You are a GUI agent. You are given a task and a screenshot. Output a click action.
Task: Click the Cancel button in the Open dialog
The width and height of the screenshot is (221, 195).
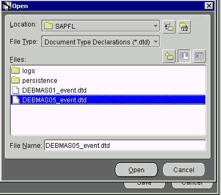coord(184,170)
